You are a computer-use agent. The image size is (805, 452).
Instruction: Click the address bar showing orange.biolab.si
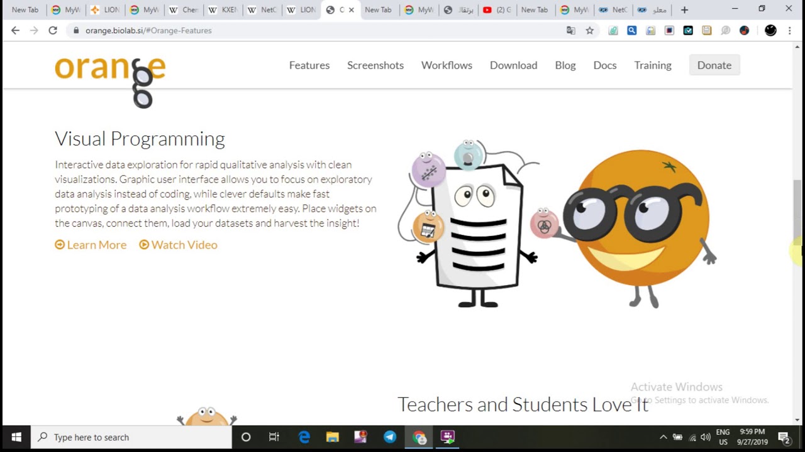click(314, 30)
